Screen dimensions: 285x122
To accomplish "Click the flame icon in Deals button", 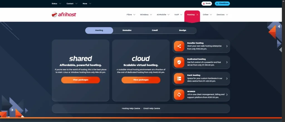I will click(204, 4).
